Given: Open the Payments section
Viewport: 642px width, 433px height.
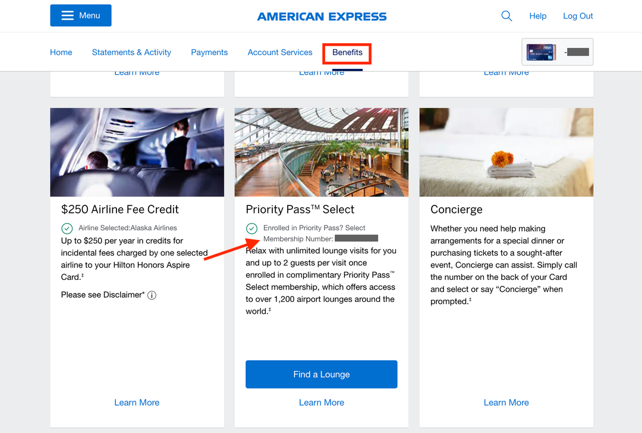Looking at the screenshot, I should point(209,52).
